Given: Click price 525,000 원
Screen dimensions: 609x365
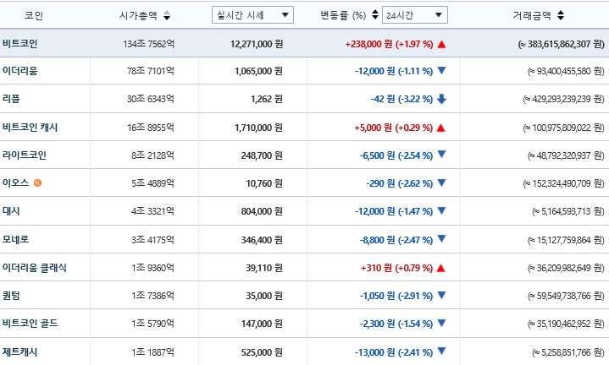Looking at the screenshot, I should [262, 352].
